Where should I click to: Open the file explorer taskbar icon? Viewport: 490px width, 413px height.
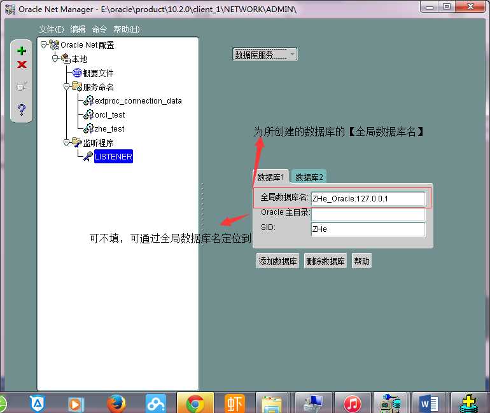coord(271,403)
